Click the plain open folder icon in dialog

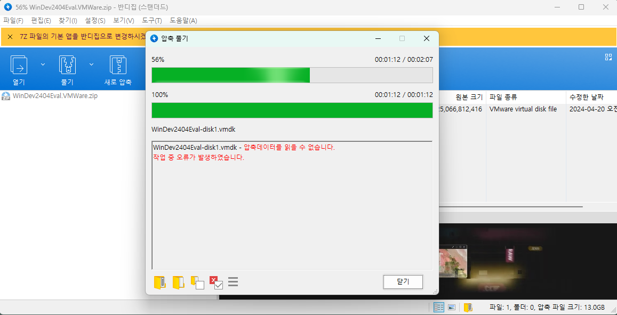click(x=178, y=282)
